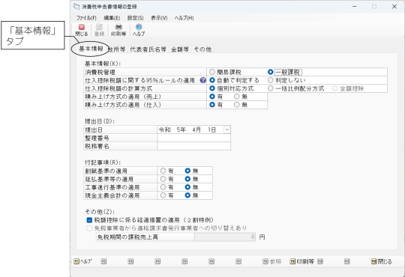Select 一括比例配分方式 radio option
Viewport: 405px width, 277px height.
pos(271,88)
